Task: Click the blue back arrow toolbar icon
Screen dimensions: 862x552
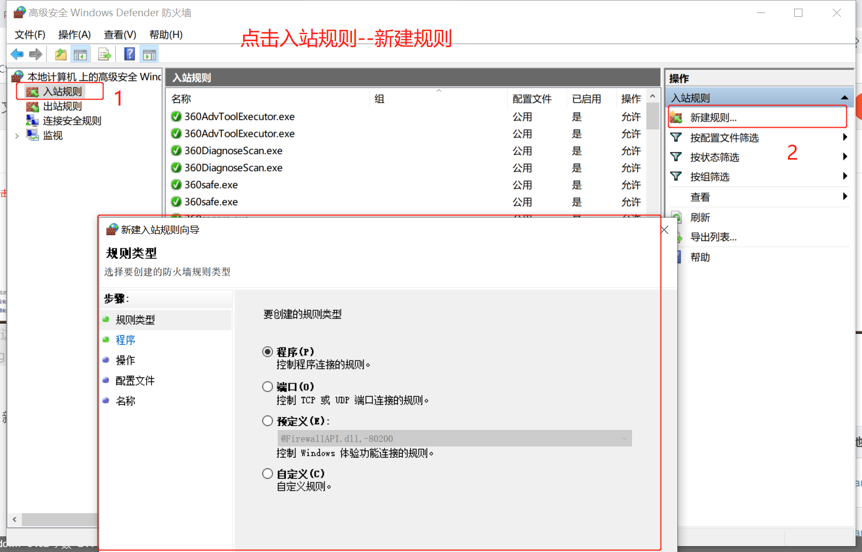Action: [17, 54]
